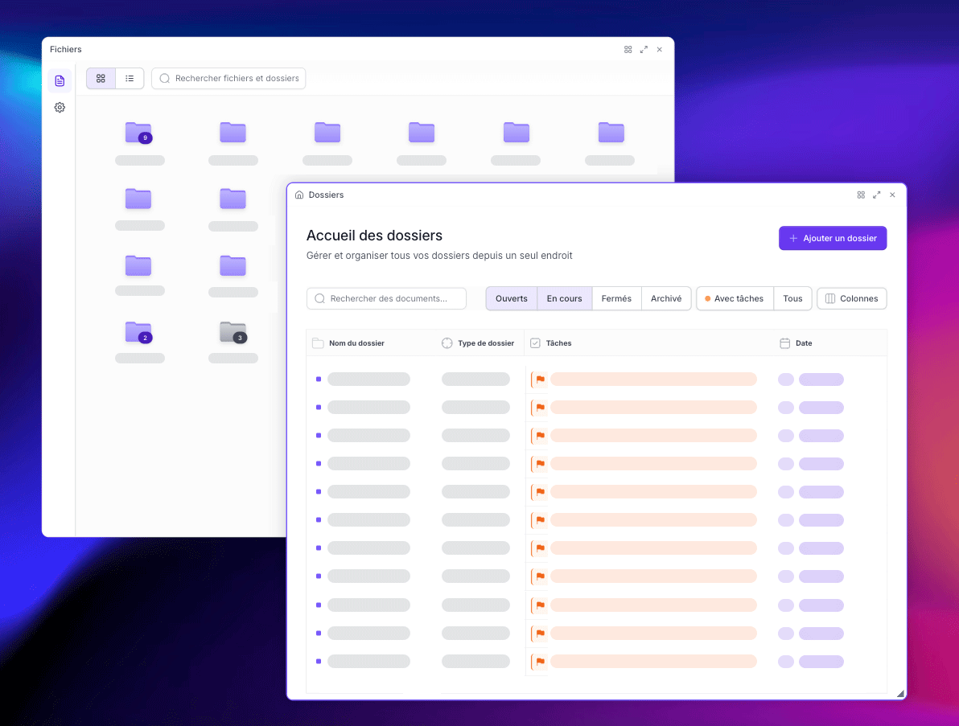Image resolution: width=959 pixels, height=726 pixels.
Task: Switch to list view in Fichiers
Action: point(130,79)
